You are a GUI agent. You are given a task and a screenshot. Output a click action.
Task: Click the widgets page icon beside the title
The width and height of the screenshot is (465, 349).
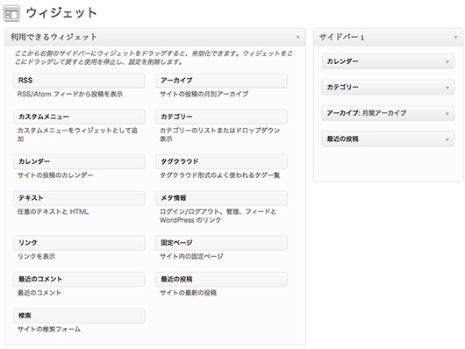point(11,14)
